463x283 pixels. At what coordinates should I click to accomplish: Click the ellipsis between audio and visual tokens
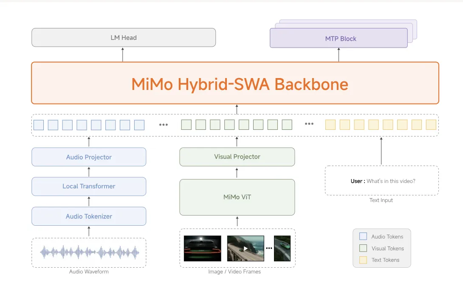163,125
